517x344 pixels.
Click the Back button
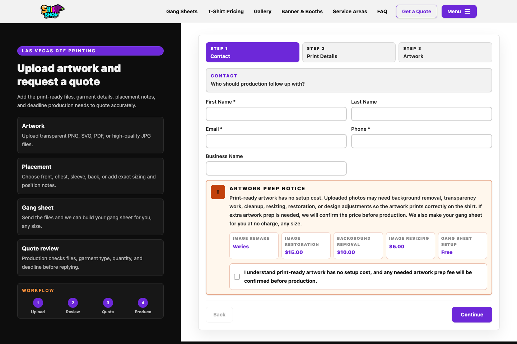coord(219,315)
